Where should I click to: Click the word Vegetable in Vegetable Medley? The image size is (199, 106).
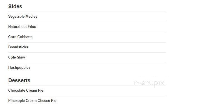(x=16, y=17)
